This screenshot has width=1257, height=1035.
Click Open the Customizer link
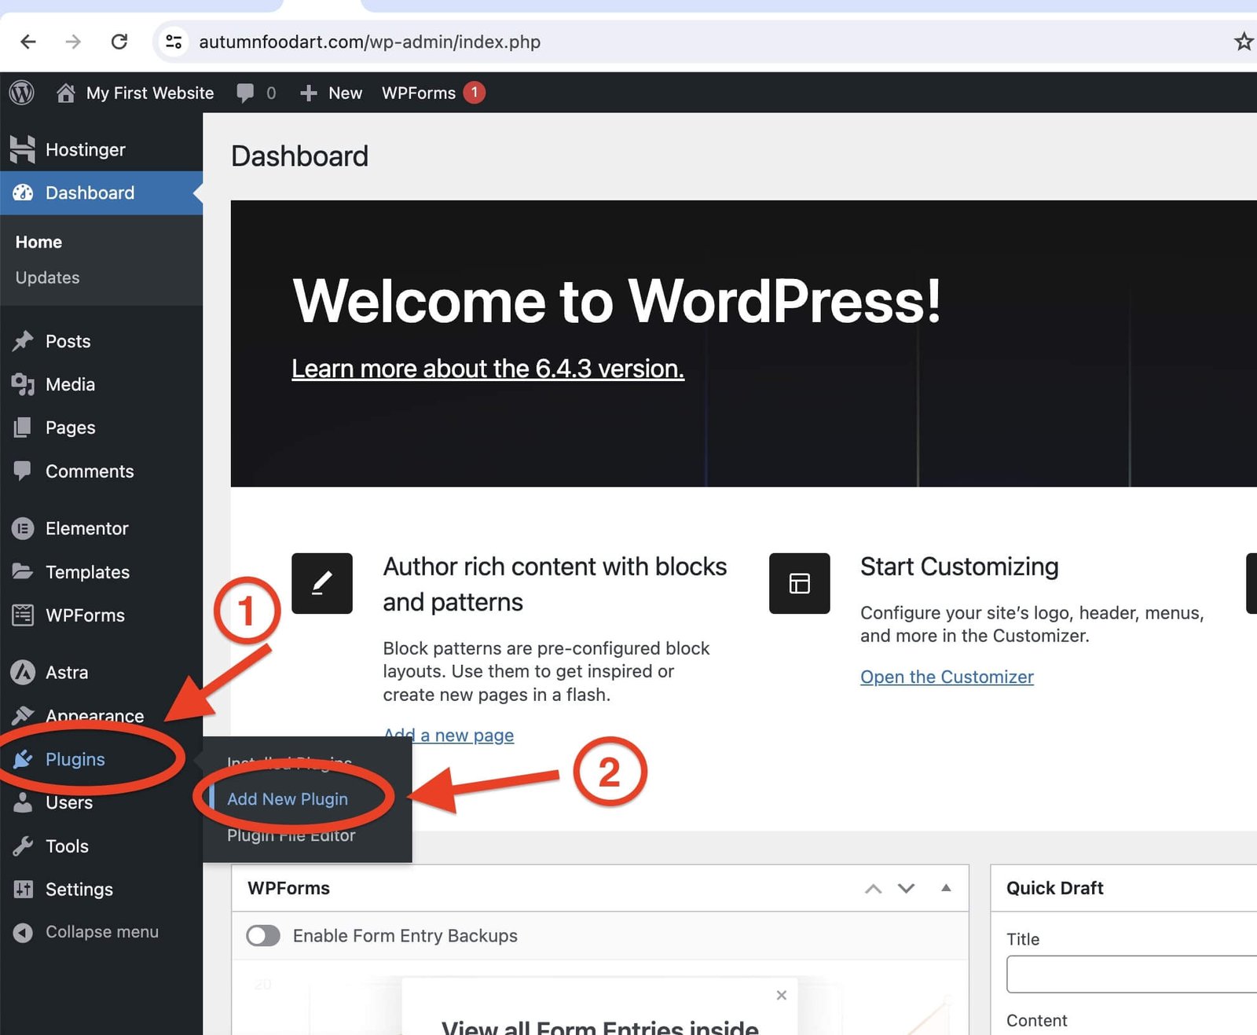pos(947,677)
